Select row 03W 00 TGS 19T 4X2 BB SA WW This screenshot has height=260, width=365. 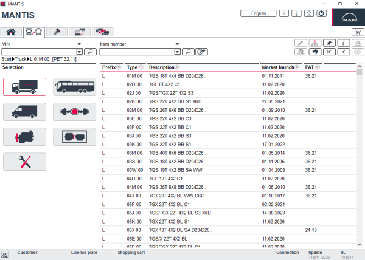tap(228, 170)
